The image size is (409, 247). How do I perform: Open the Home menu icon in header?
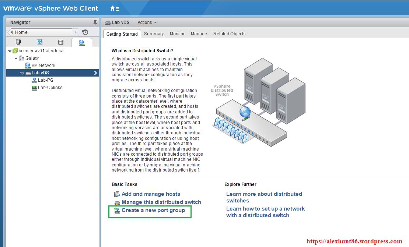tap(114, 8)
